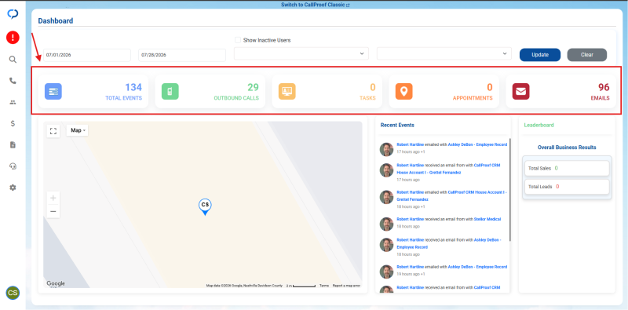Toggle fullscreen view on the map
The width and height of the screenshot is (628, 310).
(53, 131)
